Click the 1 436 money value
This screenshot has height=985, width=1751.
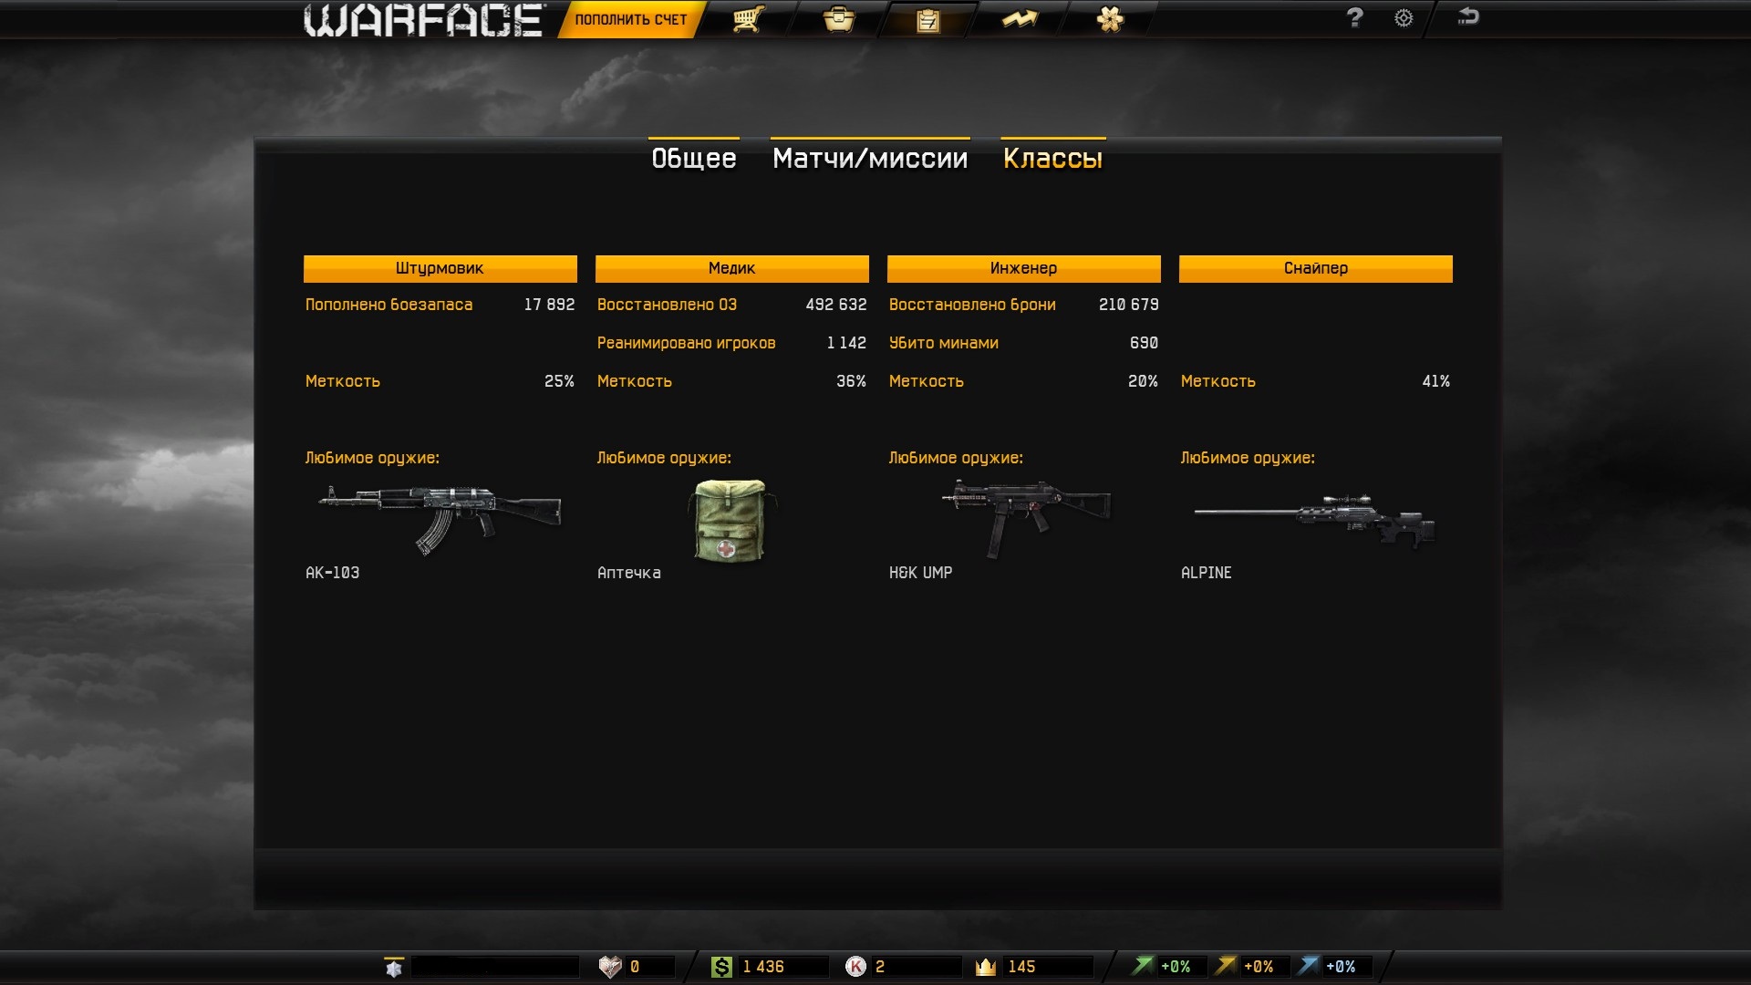763,967
